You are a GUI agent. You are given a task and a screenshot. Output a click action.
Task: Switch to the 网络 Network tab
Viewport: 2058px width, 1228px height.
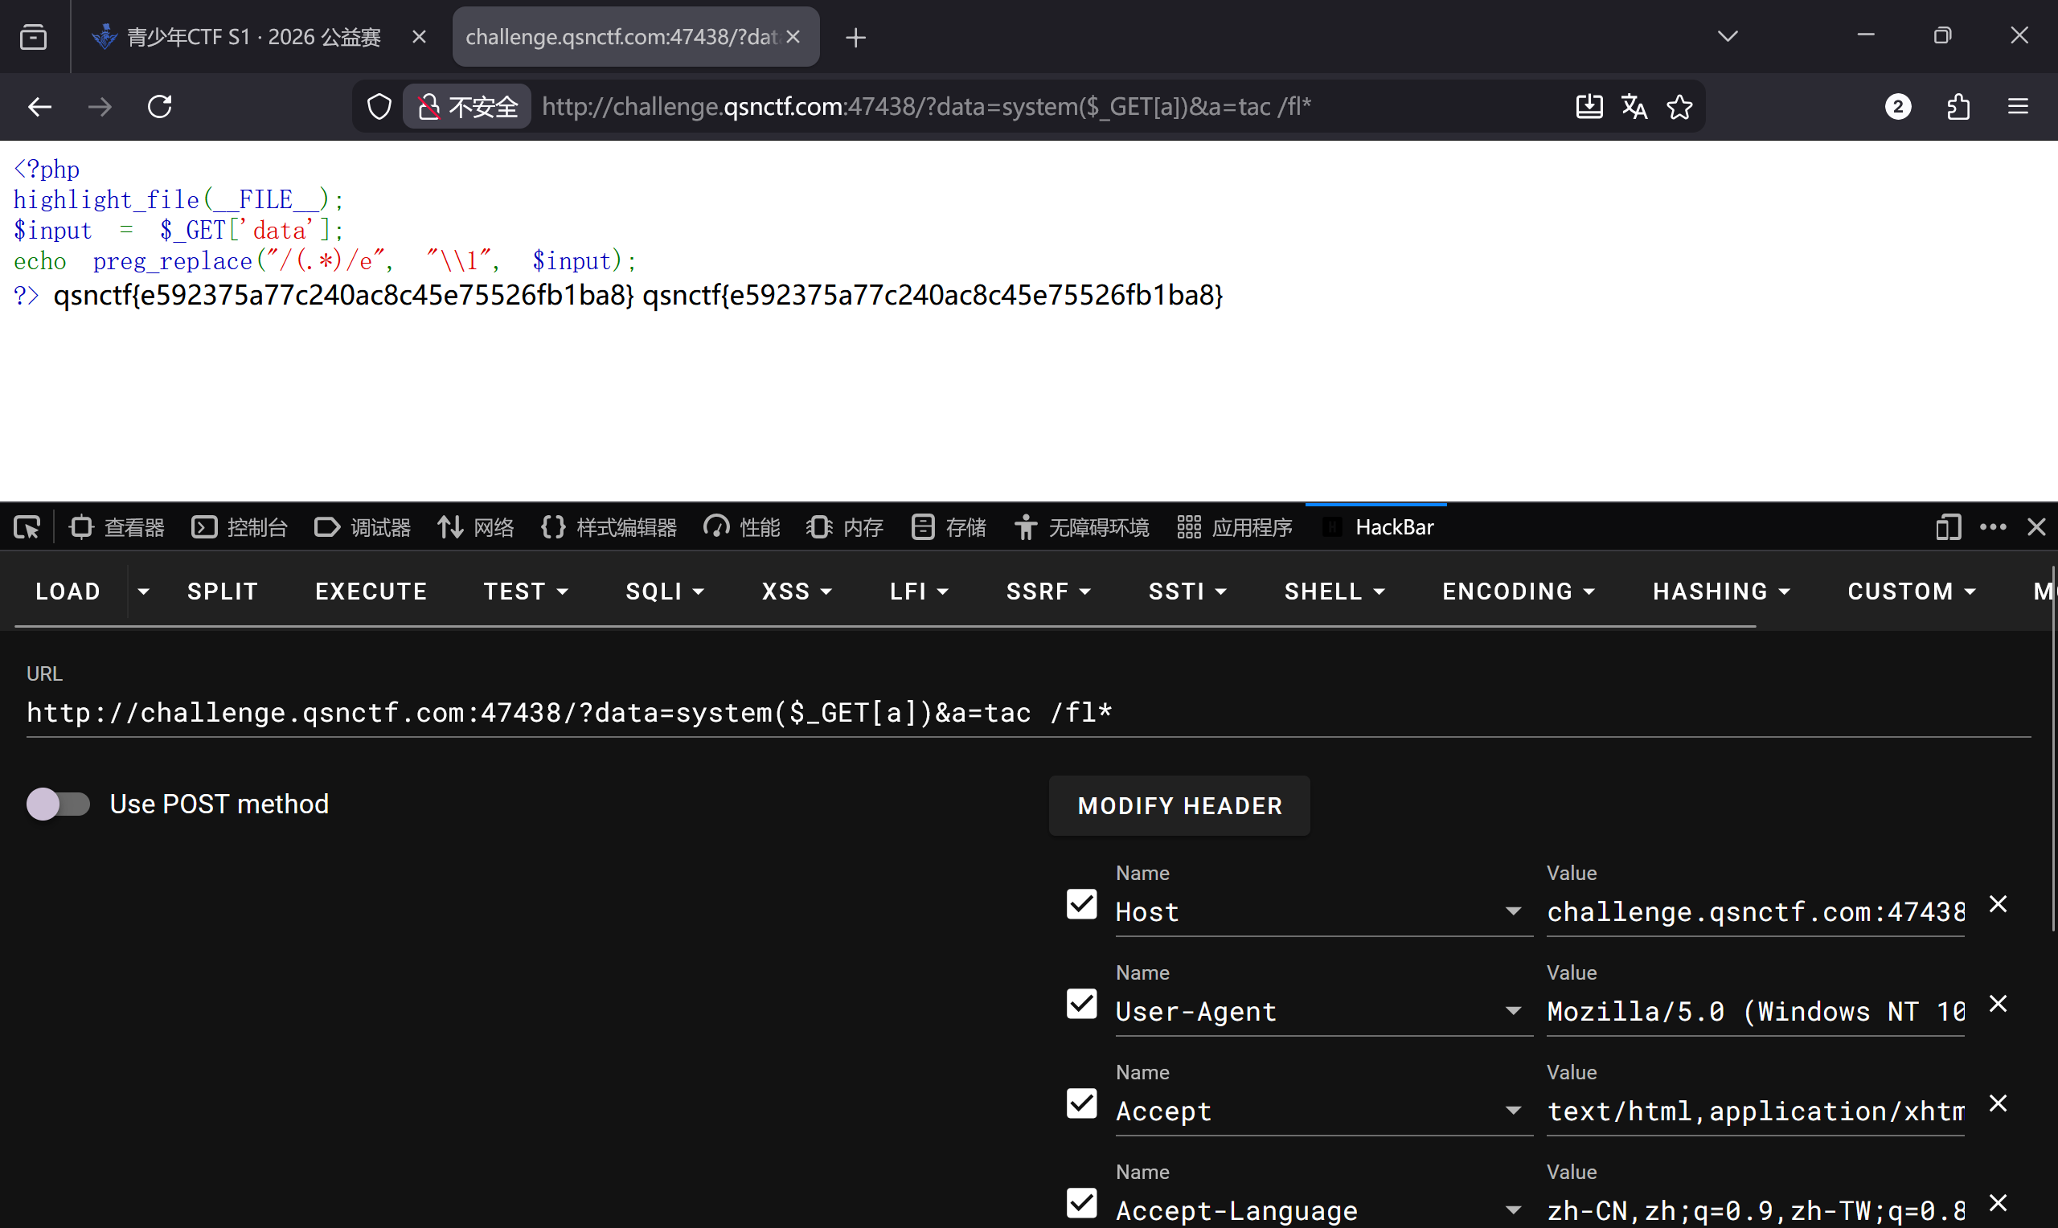tap(476, 527)
